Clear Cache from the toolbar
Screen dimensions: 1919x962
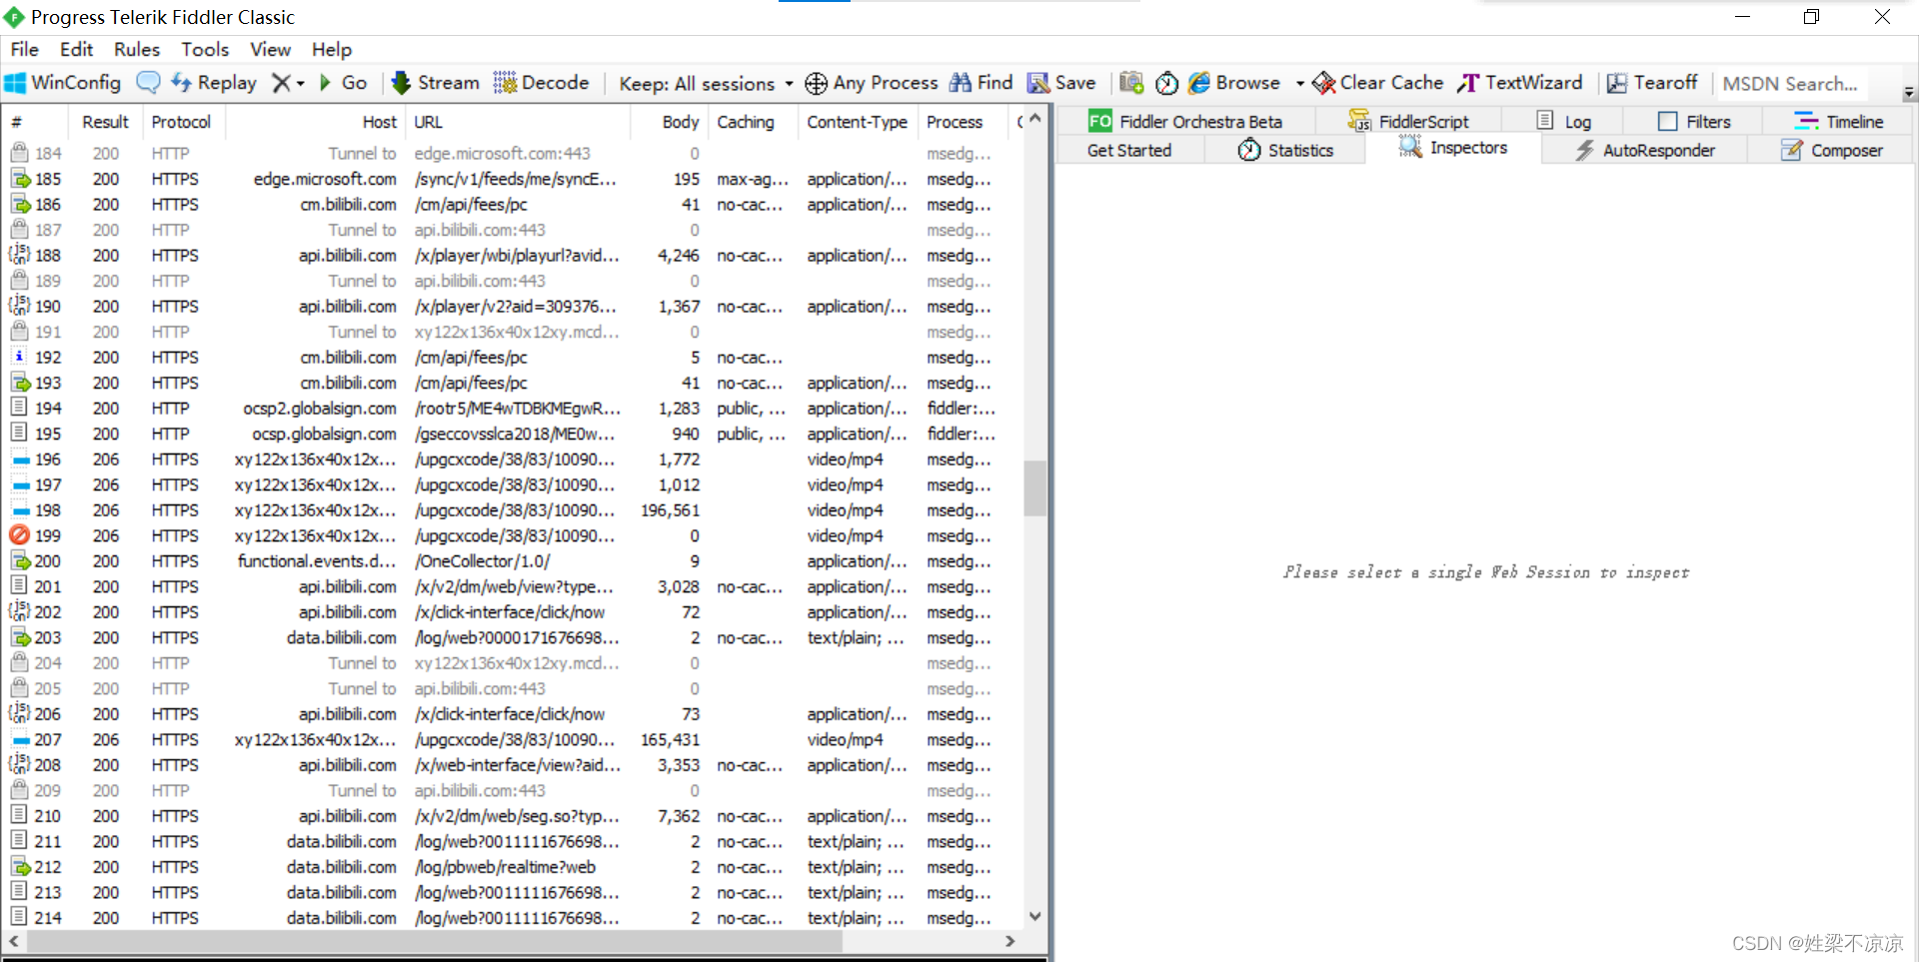[x=1378, y=83]
